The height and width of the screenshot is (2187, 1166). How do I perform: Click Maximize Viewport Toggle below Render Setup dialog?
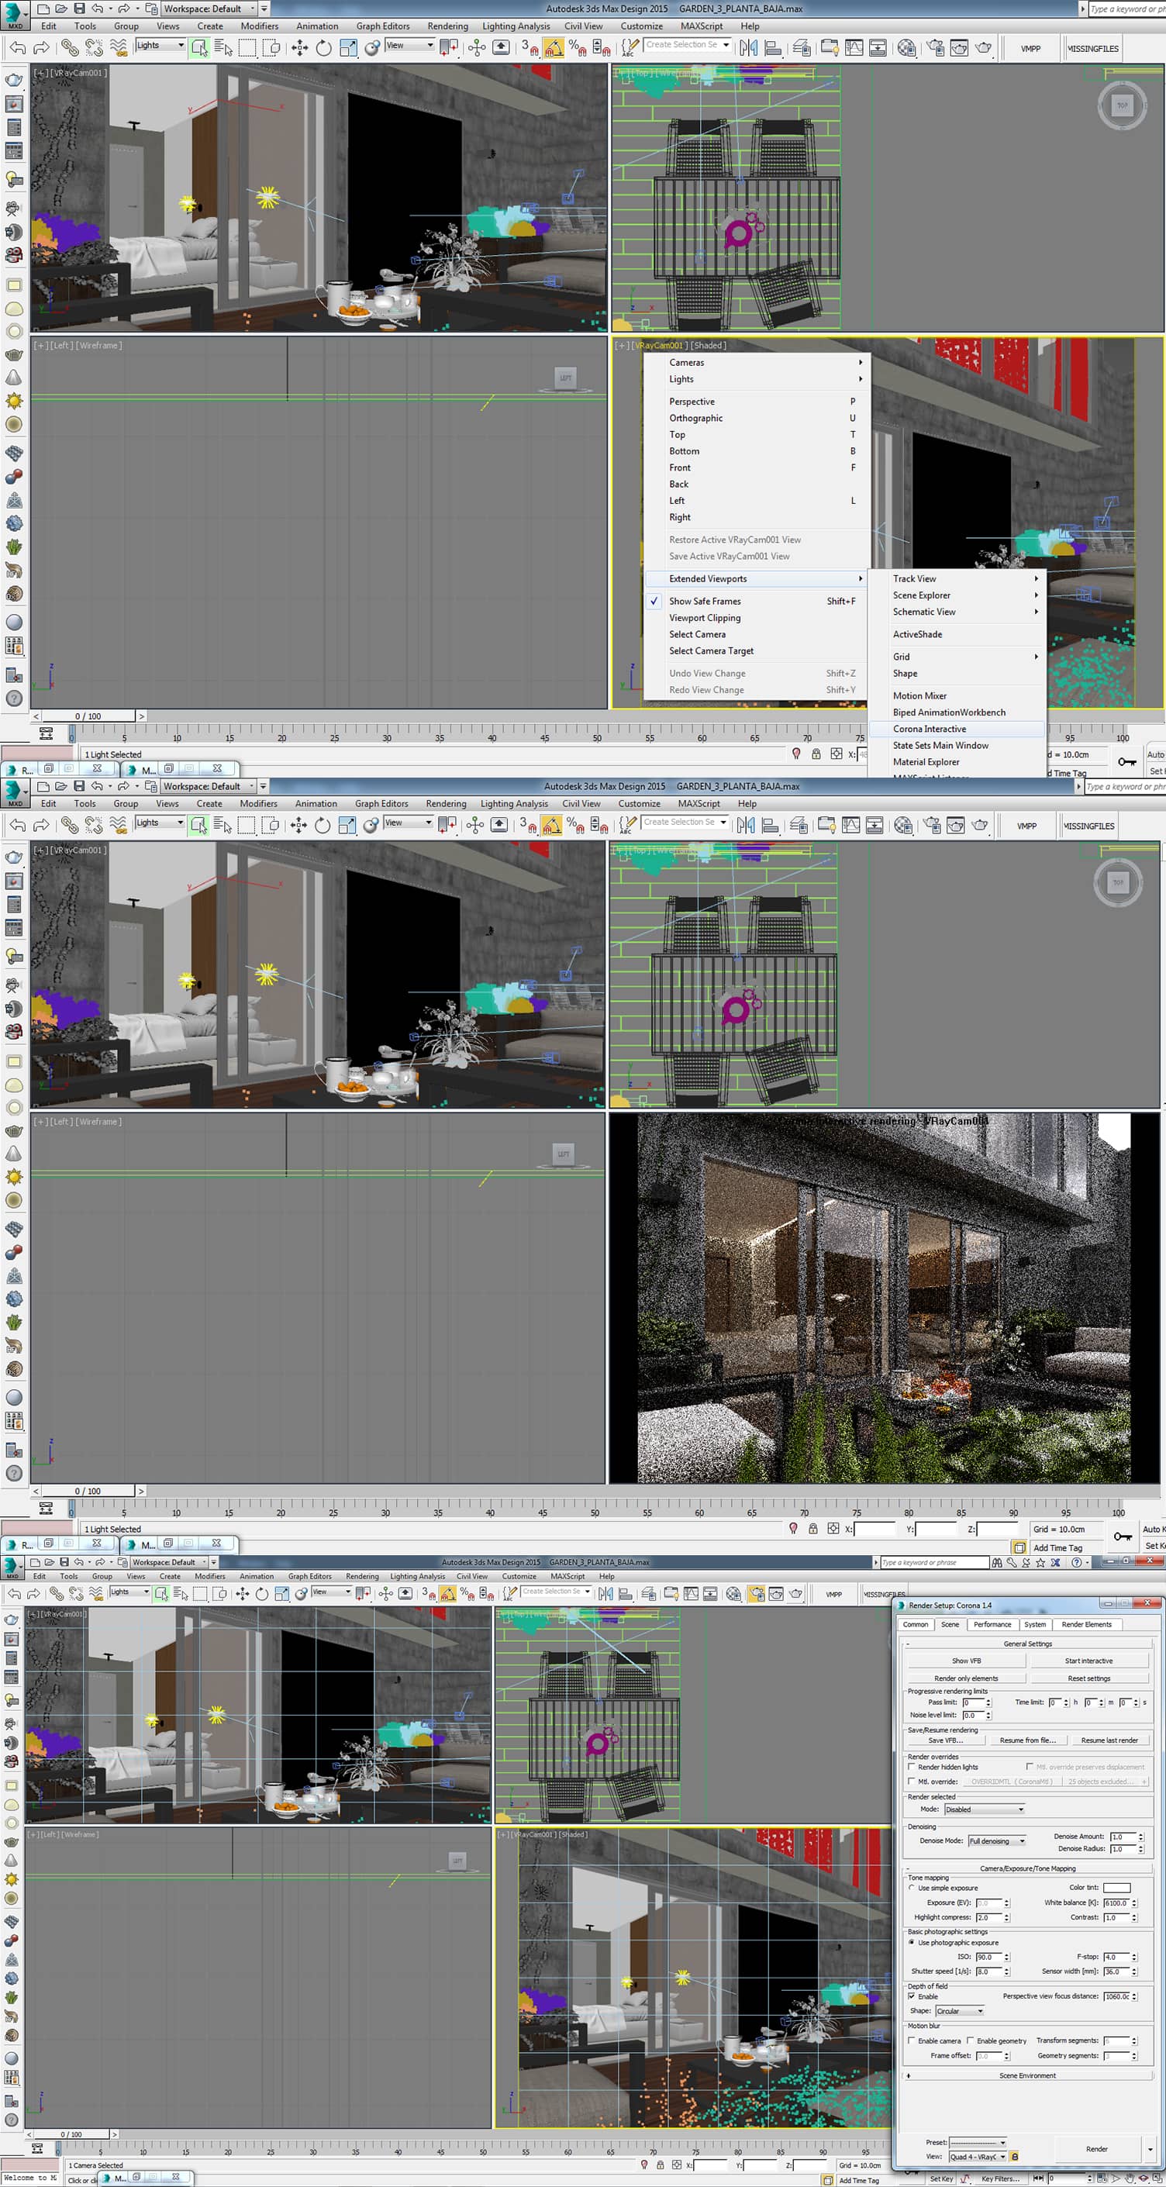(1157, 2178)
